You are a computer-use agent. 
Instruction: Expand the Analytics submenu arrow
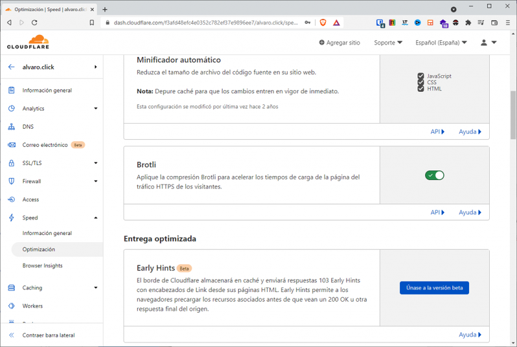(x=96, y=108)
